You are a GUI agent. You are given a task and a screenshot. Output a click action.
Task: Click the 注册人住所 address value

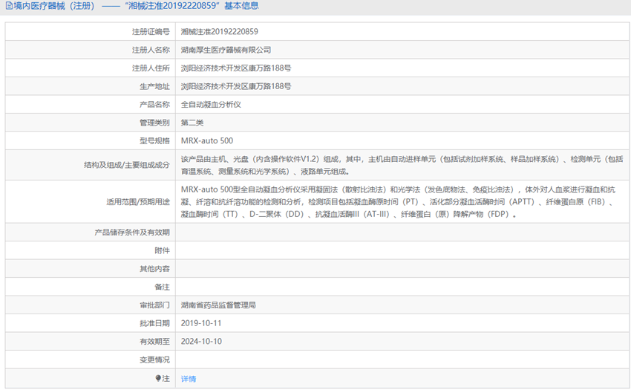pos(236,68)
